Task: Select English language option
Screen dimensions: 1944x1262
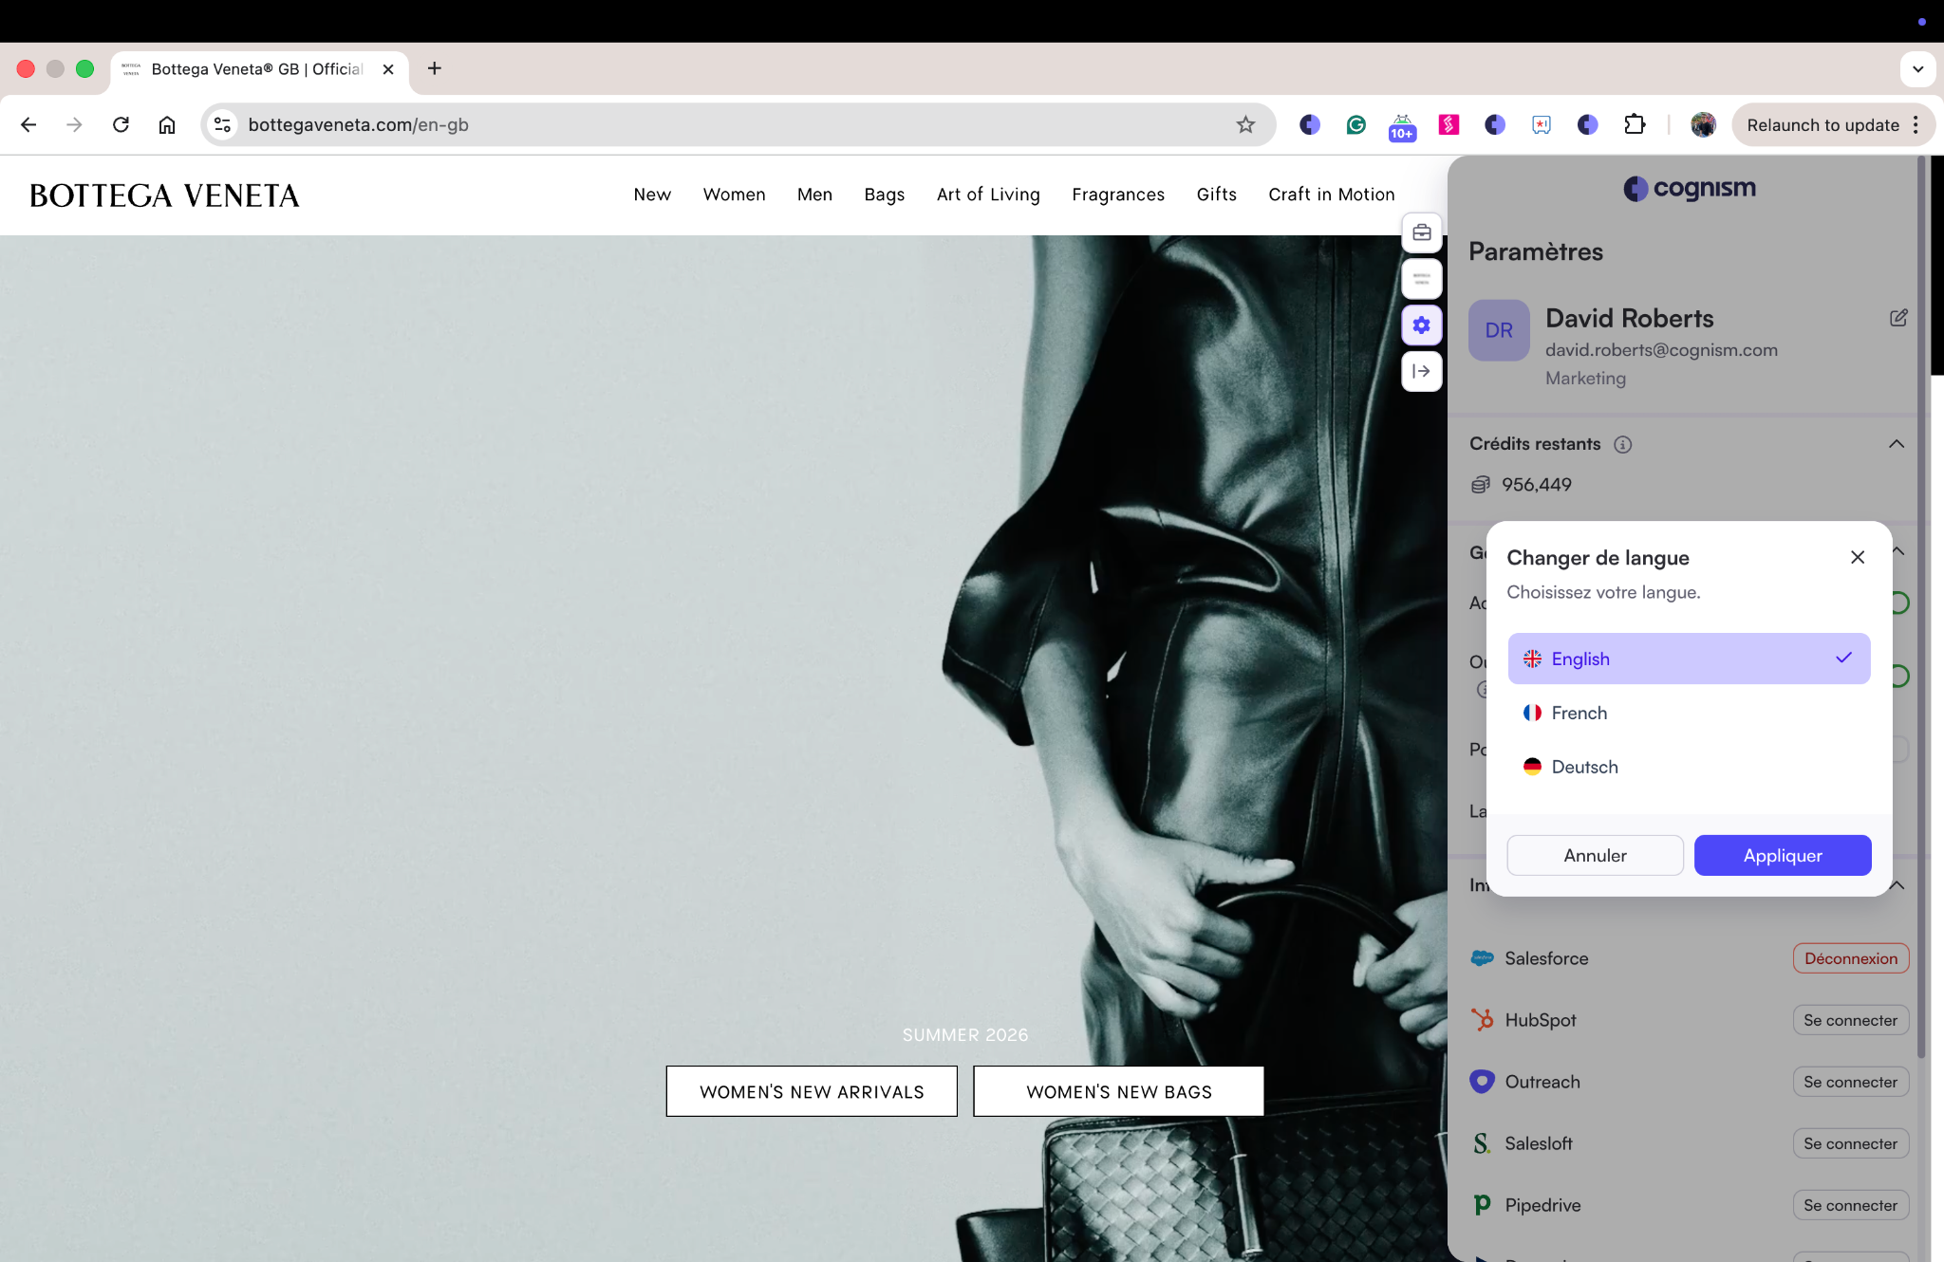Action: (x=1688, y=659)
